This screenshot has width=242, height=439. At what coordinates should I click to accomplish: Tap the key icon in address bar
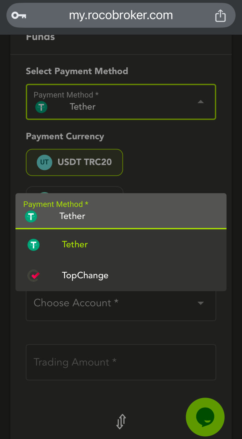click(x=19, y=15)
